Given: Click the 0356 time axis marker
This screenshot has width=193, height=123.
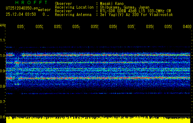Looking at the screenshot, I should tap(113, 26).
